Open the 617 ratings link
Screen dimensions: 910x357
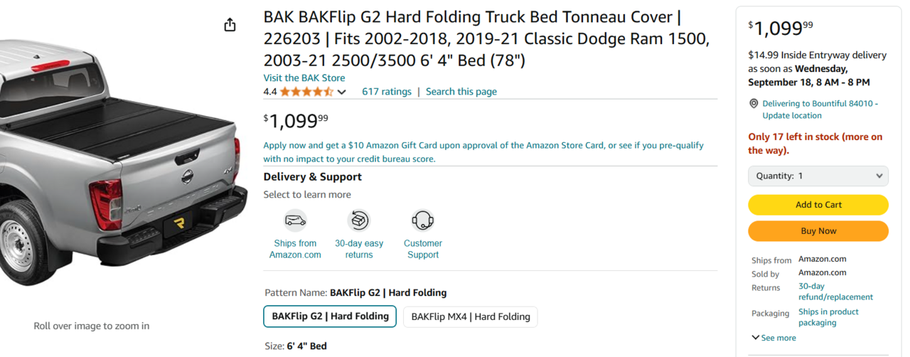click(x=387, y=92)
